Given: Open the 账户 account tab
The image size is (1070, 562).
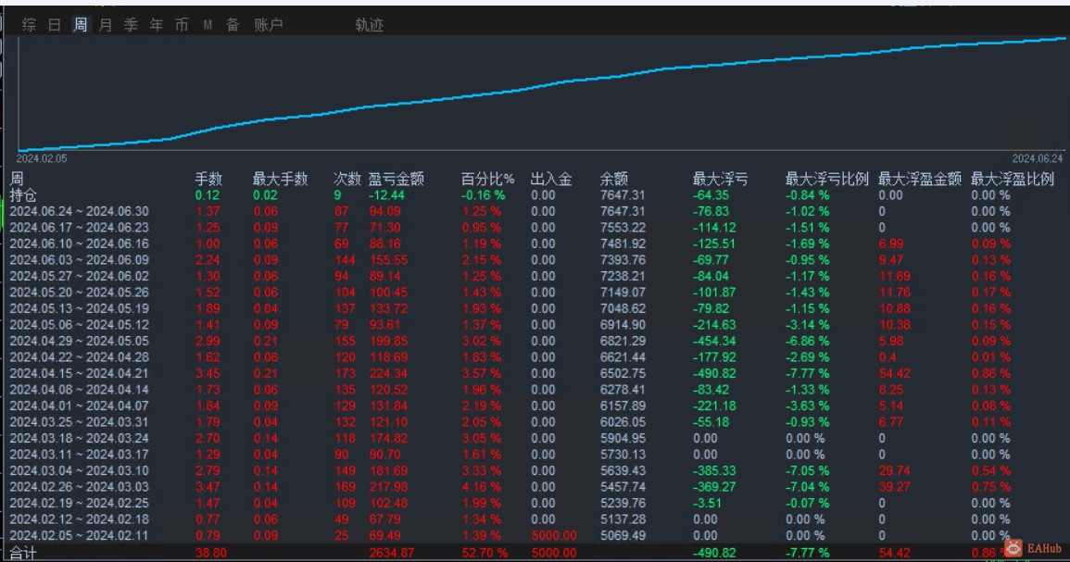Looking at the screenshot, I should coord(268,25).
